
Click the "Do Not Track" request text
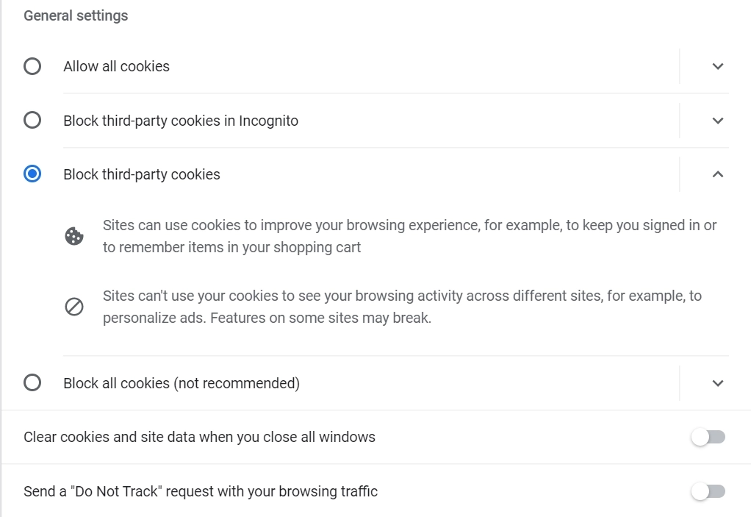tap(201, 491)
